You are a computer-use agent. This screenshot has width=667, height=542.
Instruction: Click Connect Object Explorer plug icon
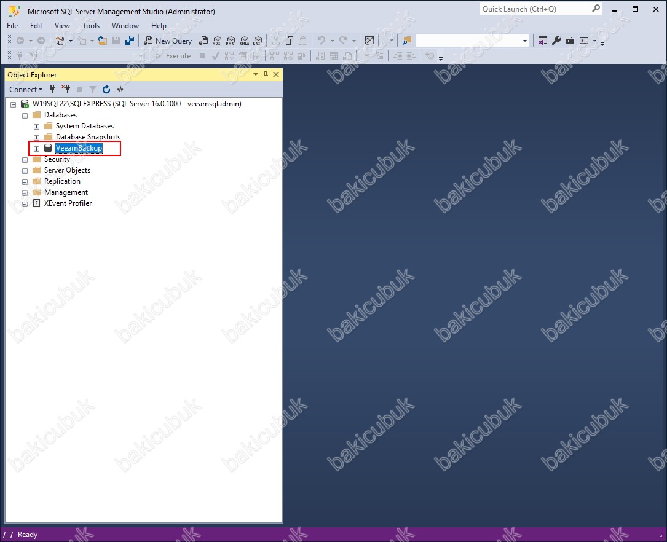coord(52,89)
